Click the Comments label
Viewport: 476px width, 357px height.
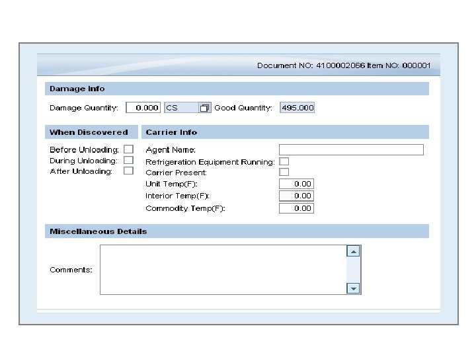click(x=71, y=270)
